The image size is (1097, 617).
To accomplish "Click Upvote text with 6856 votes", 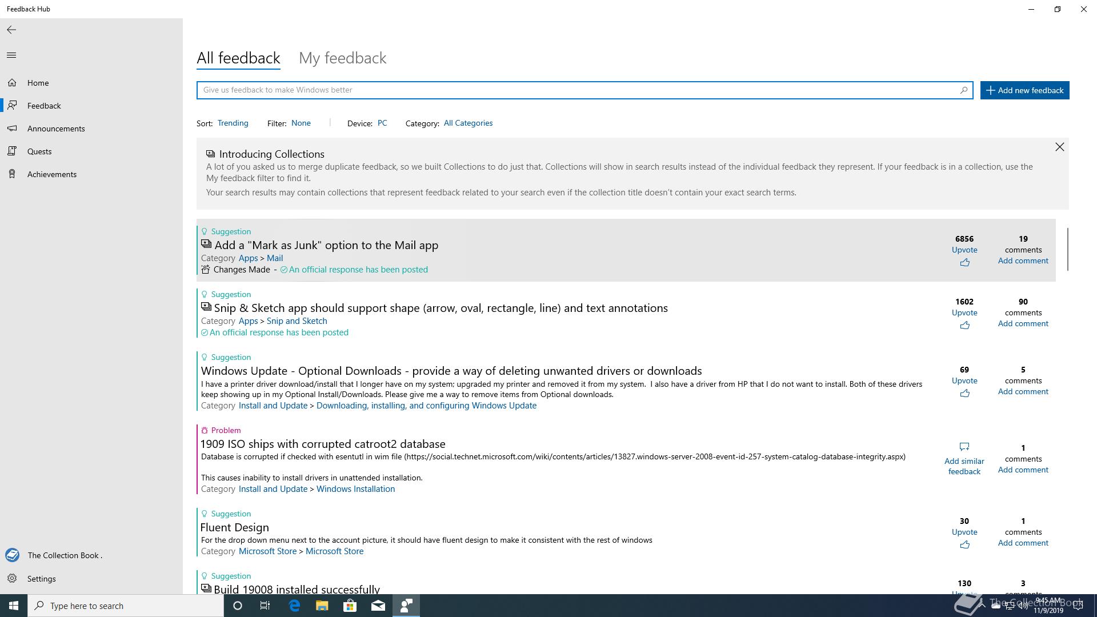I will click(x=964, y=250).
